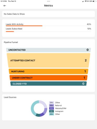Click the Other 42% legend swatch

point(51,114)
